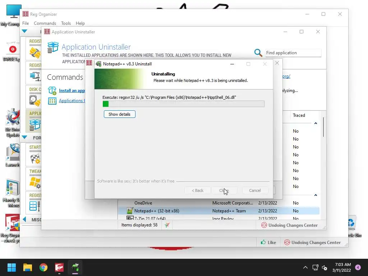Click the Like thumbs-up button

(268, 243)
